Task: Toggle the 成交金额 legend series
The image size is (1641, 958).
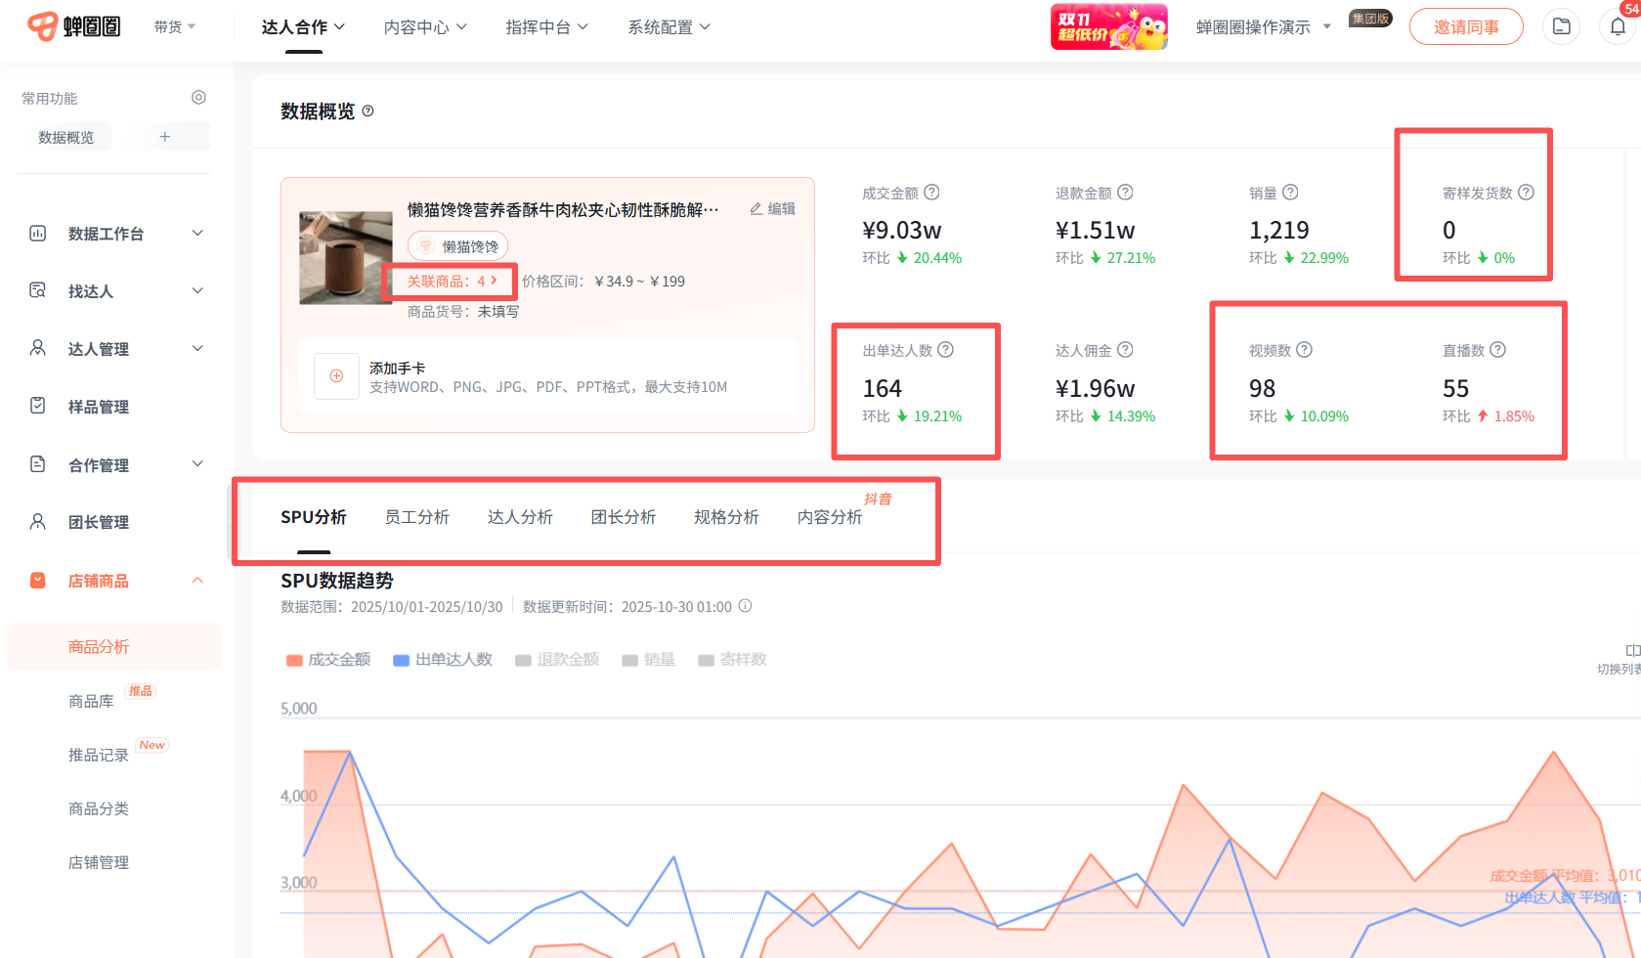Action: [x=328, y=660]
